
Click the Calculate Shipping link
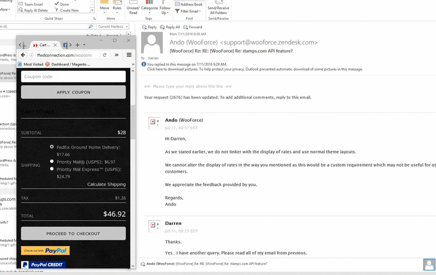click(106, 184)
